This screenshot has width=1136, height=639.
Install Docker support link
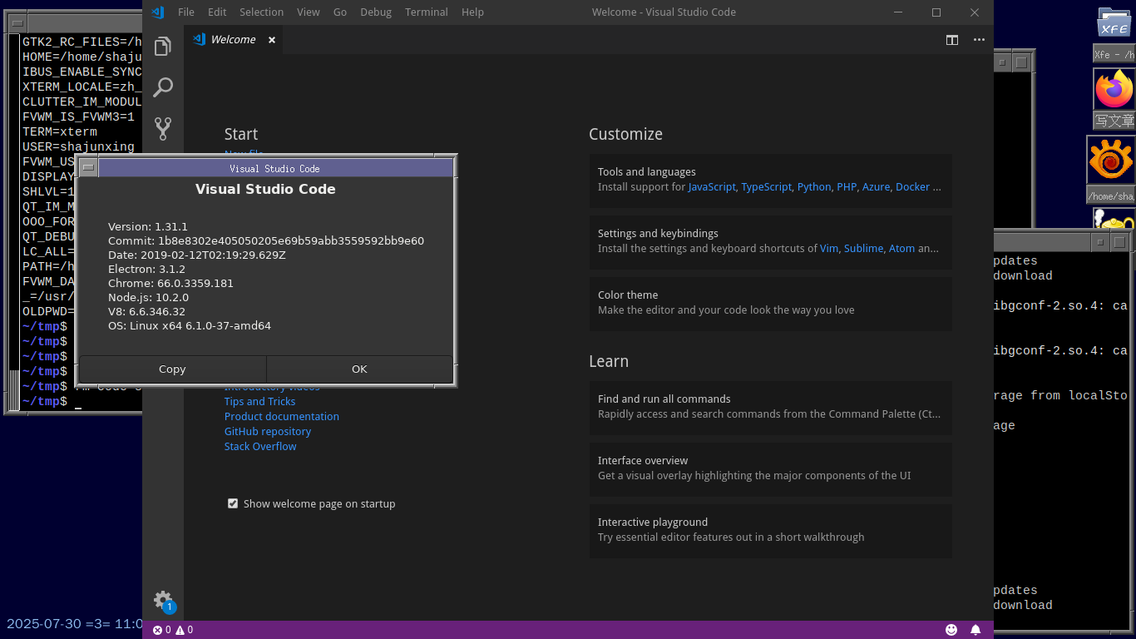[x=912, y=187]
